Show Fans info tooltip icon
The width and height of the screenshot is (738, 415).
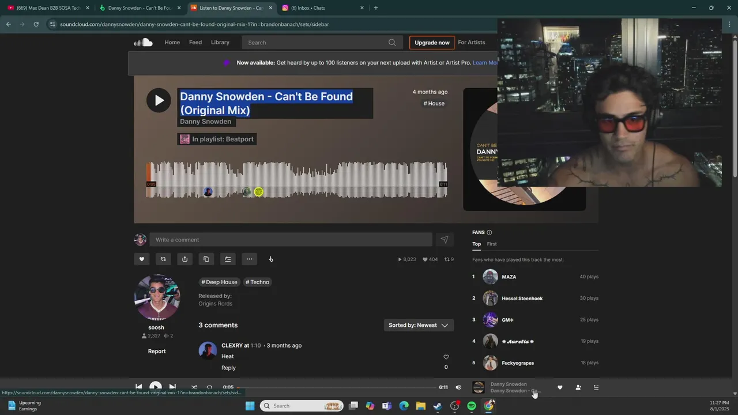coord(490,232)
